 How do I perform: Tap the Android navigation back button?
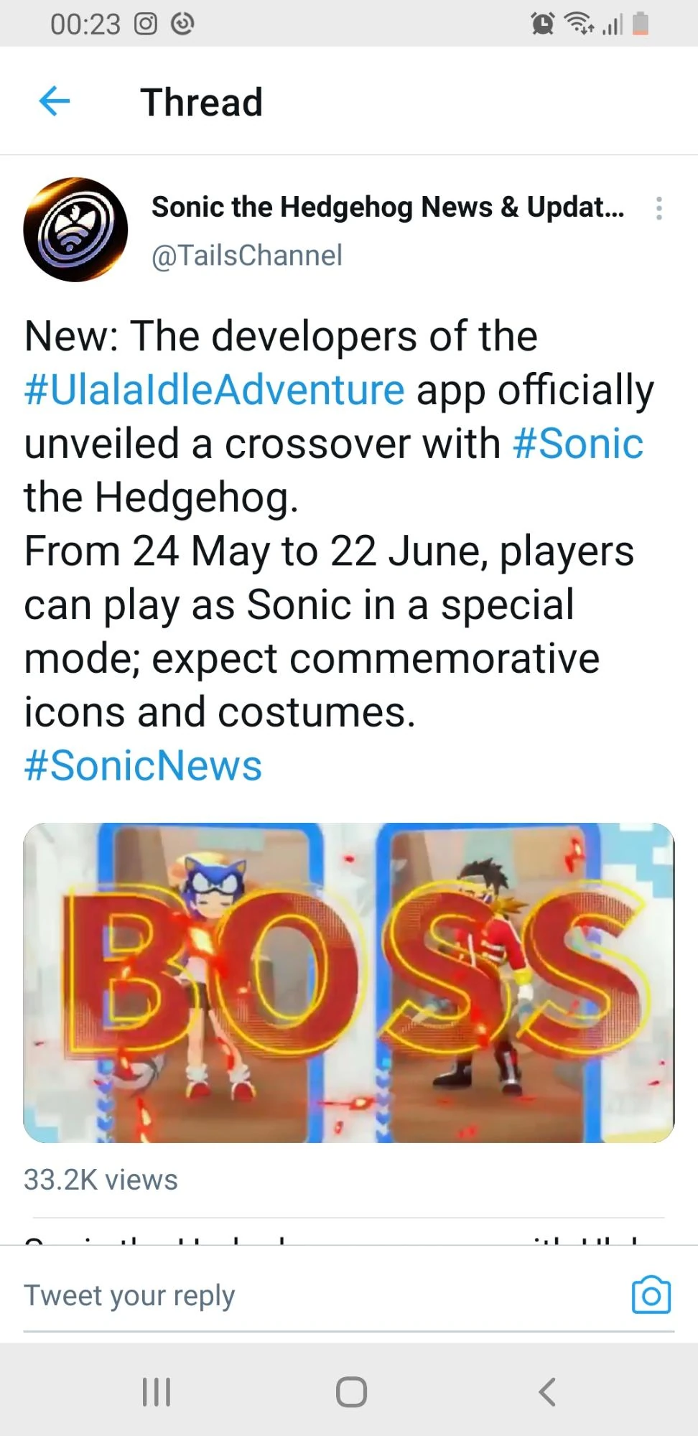tap(547, 1391)
